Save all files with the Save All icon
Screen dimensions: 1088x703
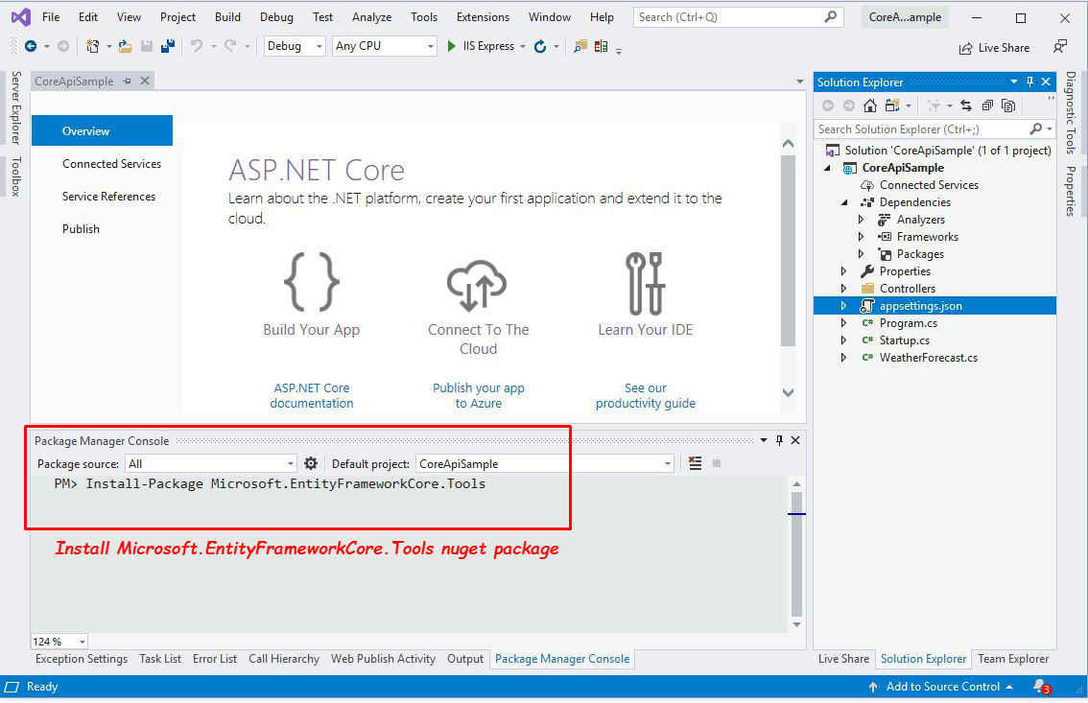tap(167, 46)
